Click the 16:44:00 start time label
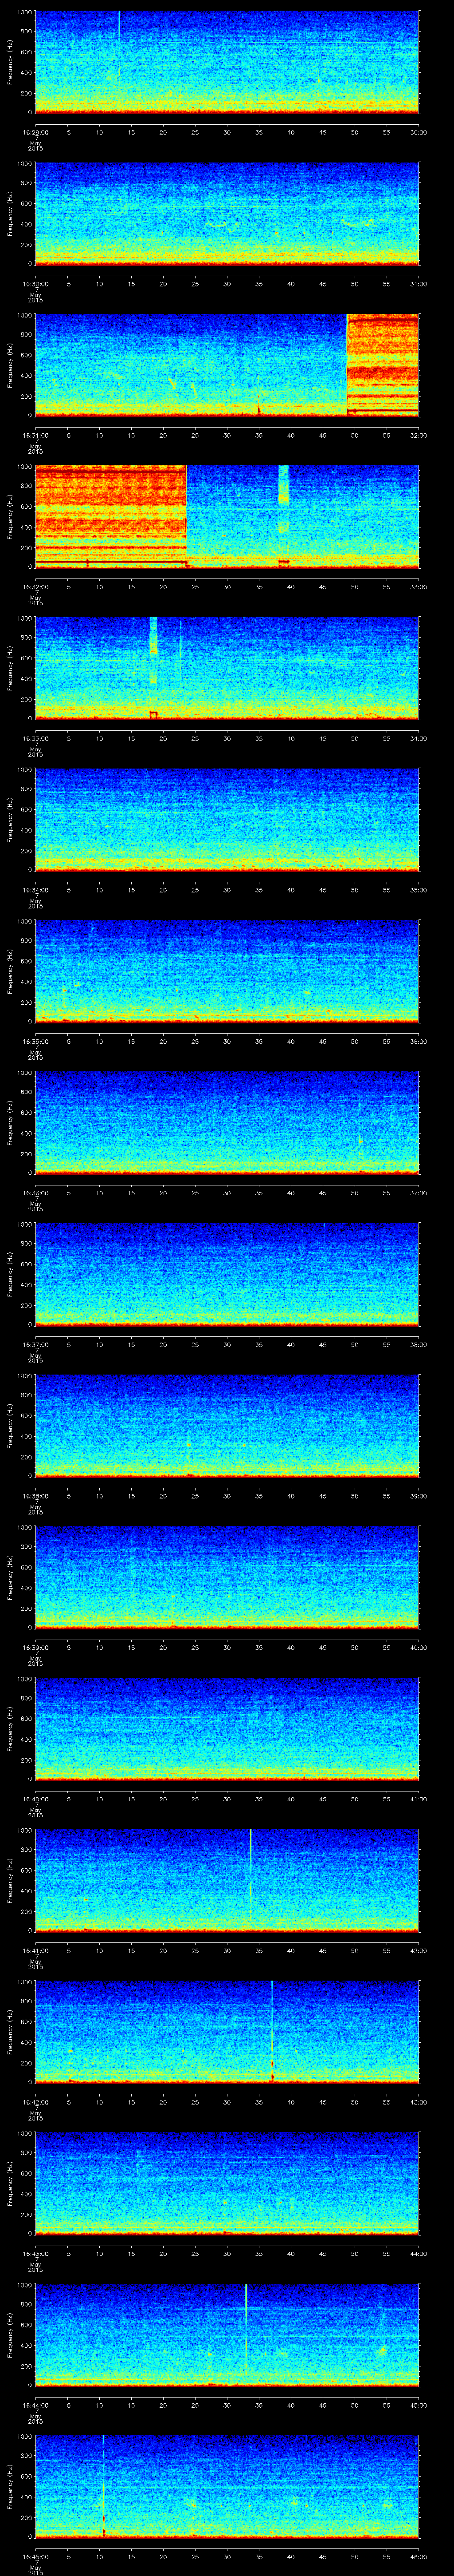 click(35, 2405)
